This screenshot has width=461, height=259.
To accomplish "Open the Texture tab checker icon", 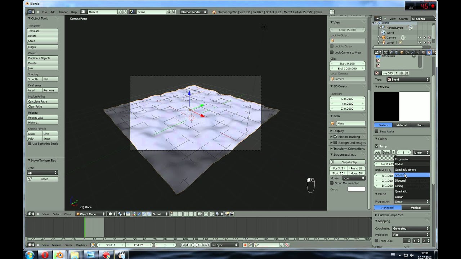I will point(429,52).
